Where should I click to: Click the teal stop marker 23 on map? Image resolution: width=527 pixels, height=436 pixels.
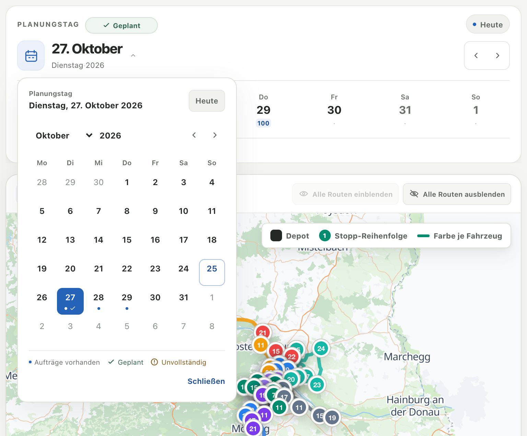point(317,385)
